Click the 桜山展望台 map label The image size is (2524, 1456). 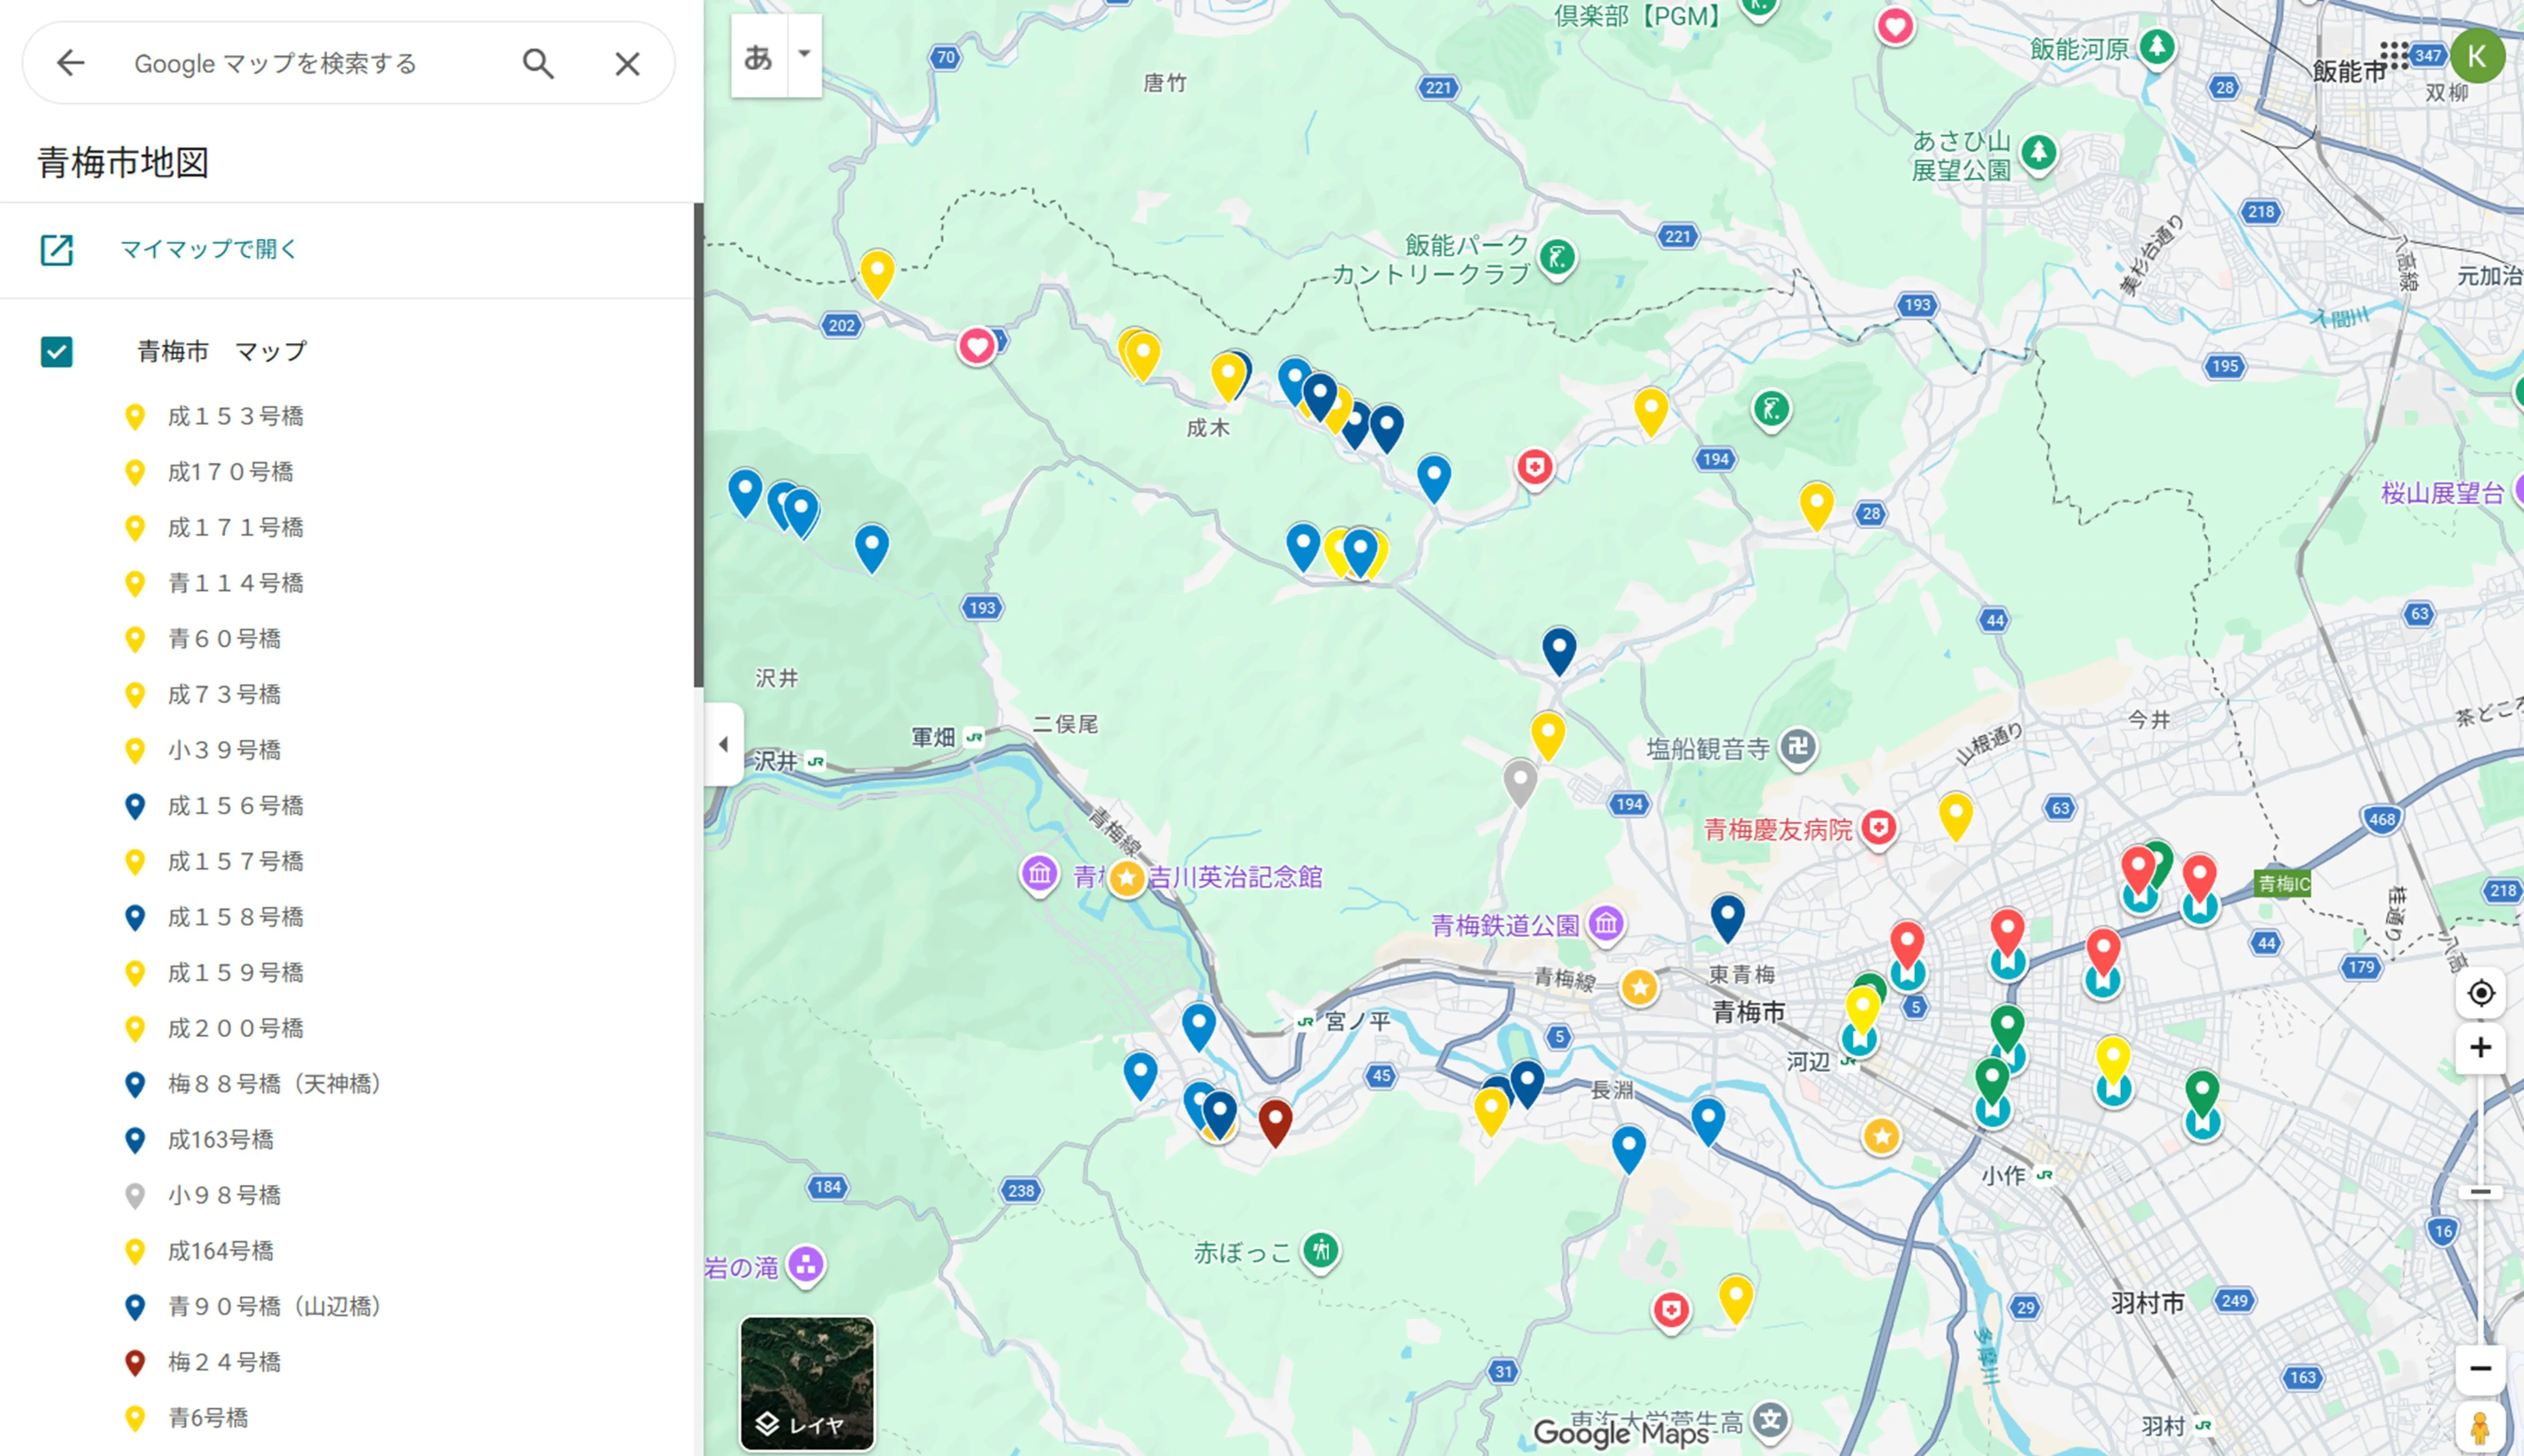pyautogui.click(x=2442, y=493)
